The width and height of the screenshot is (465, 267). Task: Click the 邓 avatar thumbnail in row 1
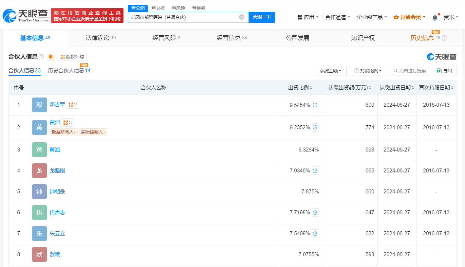(39, 105)
